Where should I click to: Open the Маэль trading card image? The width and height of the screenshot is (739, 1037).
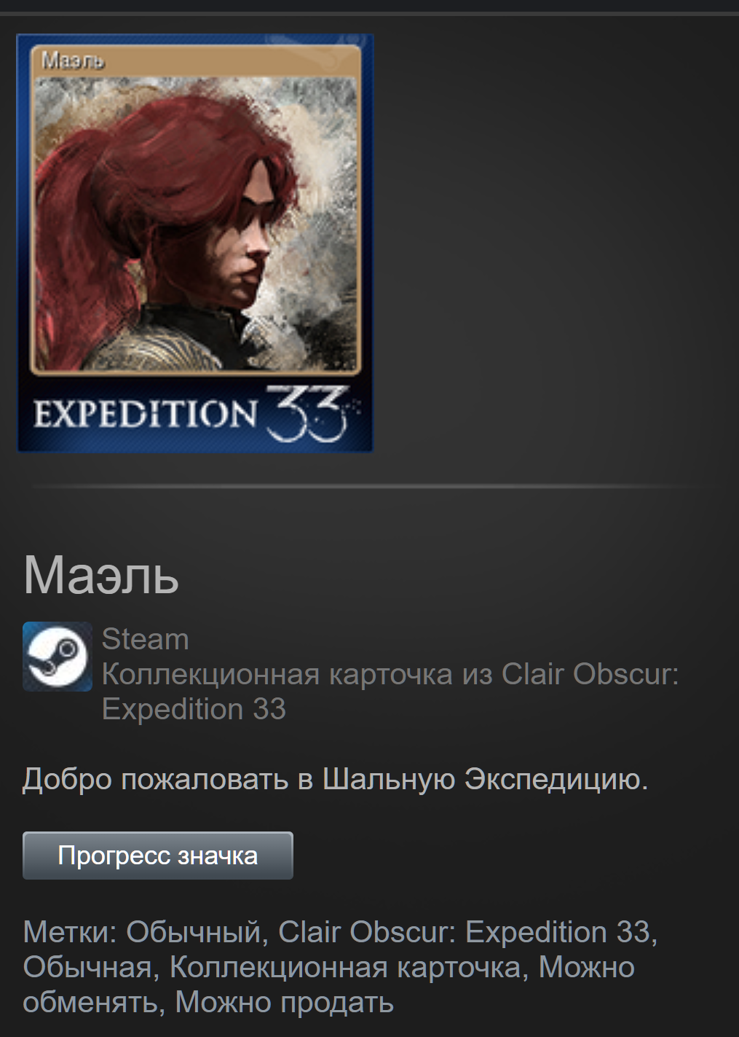[x=195, y=243]
